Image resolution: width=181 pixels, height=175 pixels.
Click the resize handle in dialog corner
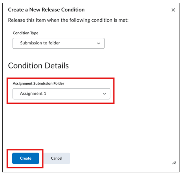pos(174,162)
